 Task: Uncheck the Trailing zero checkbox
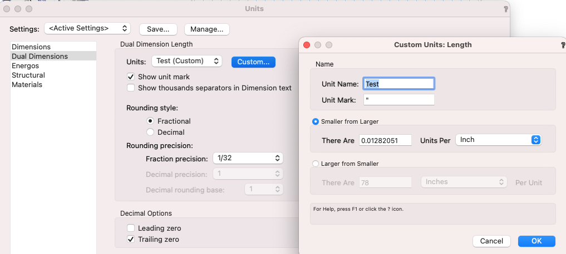131,239
